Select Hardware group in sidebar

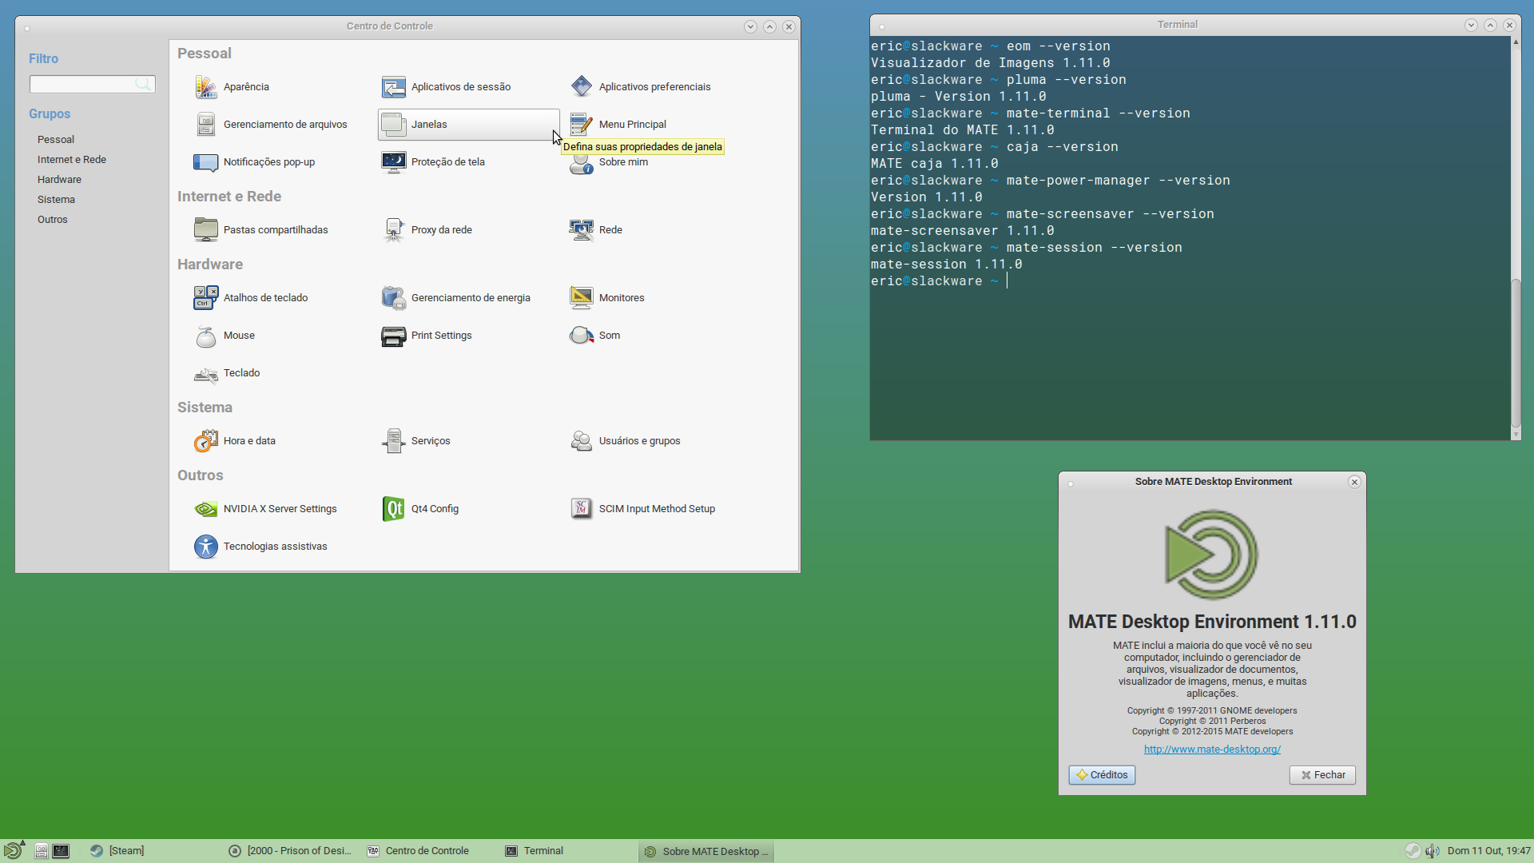(x=59, y=180)
